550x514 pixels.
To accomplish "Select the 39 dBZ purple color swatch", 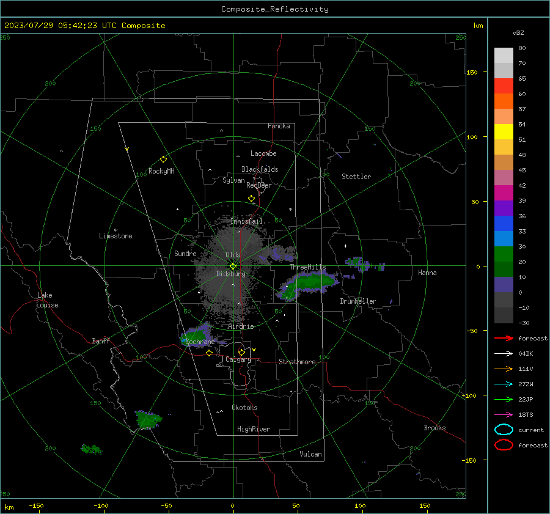I will pos(504,208).
